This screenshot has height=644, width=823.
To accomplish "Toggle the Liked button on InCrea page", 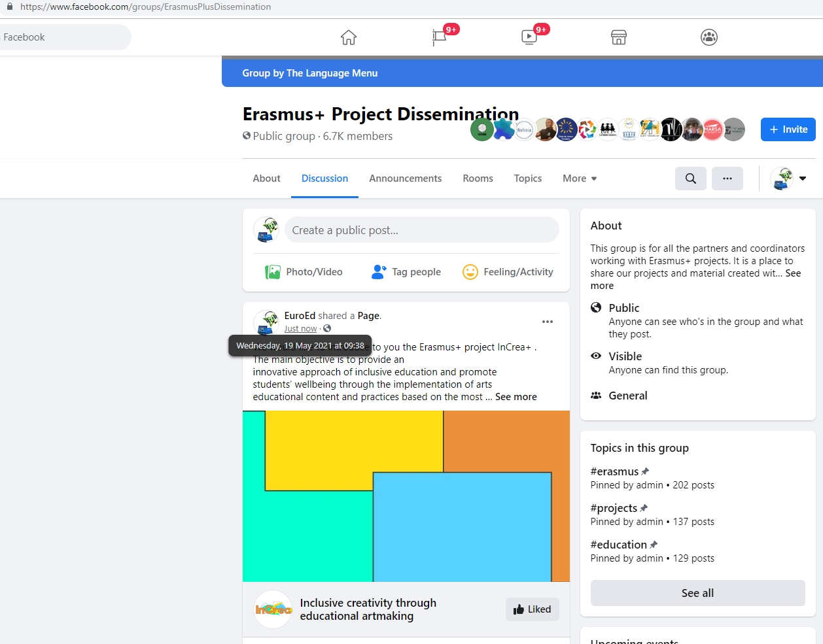I will tap(533, 609).
